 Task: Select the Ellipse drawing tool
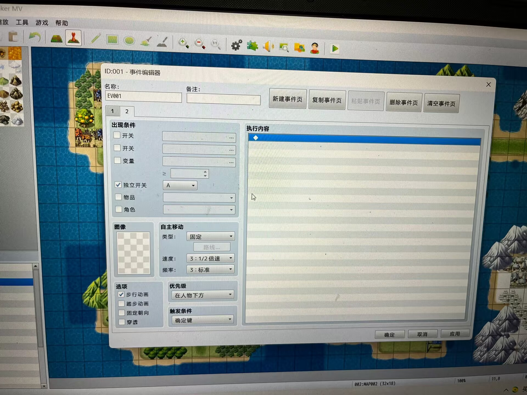click(129, 41)
